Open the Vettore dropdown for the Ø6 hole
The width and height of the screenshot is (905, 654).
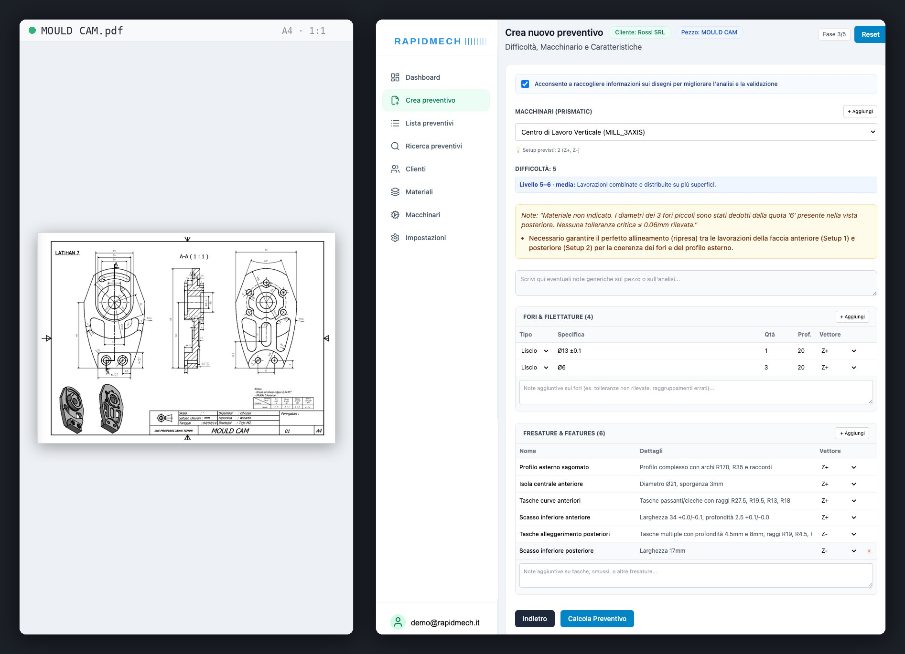pyautogui.click(x=839, y=368)
